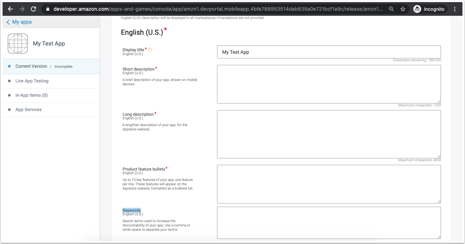
Task: Click the Display title input field
Action: pos(329,52)
